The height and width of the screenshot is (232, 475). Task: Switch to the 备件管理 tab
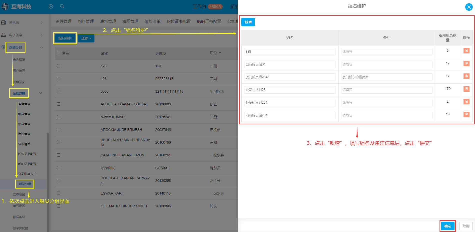click(63, 21)
